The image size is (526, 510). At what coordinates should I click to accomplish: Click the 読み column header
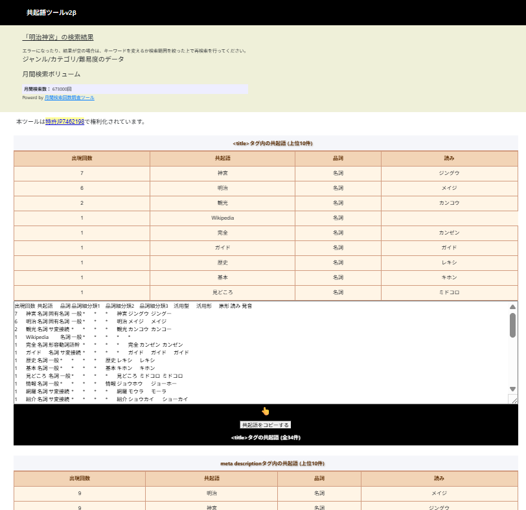coord(449,159)
